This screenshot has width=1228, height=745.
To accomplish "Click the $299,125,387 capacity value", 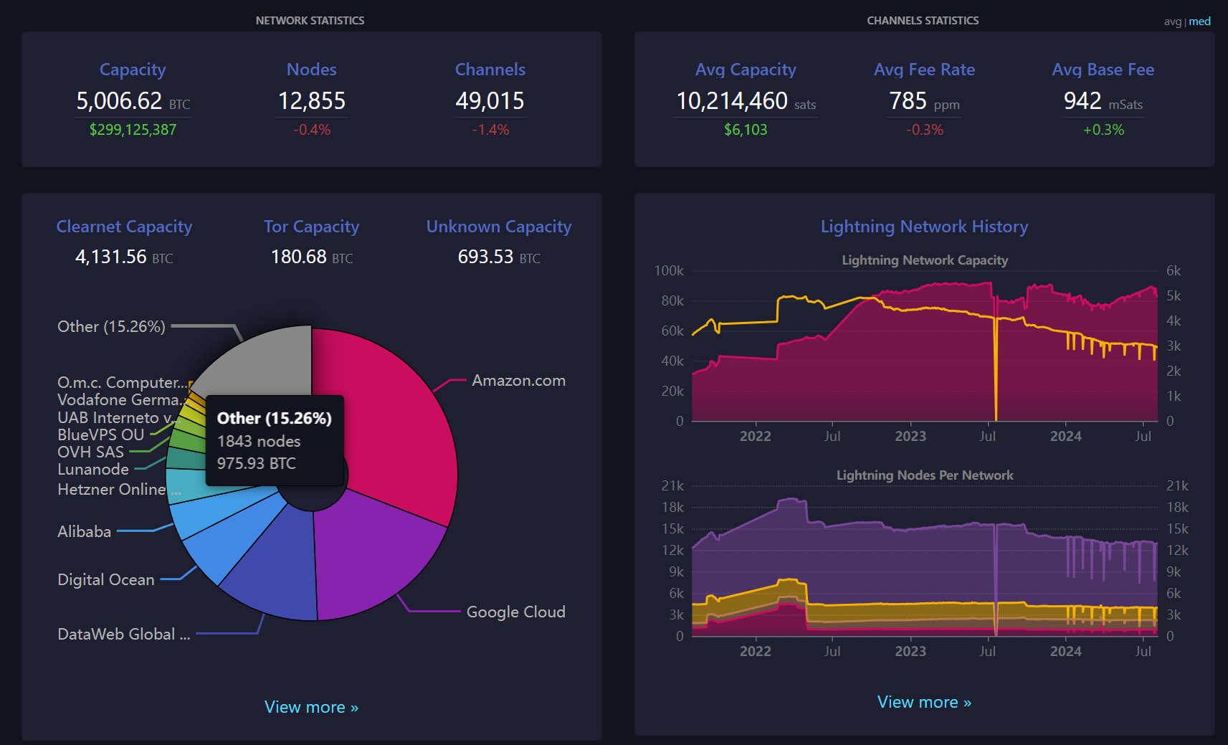I will 133,130.
